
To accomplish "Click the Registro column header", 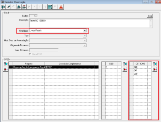I will (29, 64).
